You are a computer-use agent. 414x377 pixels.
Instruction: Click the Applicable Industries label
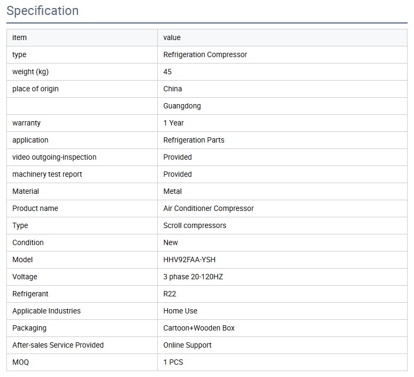[47, 311]
